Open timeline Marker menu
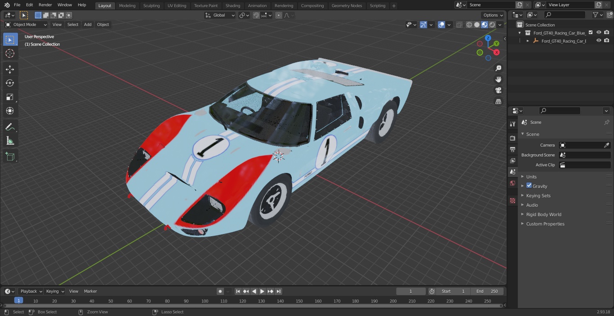This screenshot has height=316, width=614. [90, 291]
